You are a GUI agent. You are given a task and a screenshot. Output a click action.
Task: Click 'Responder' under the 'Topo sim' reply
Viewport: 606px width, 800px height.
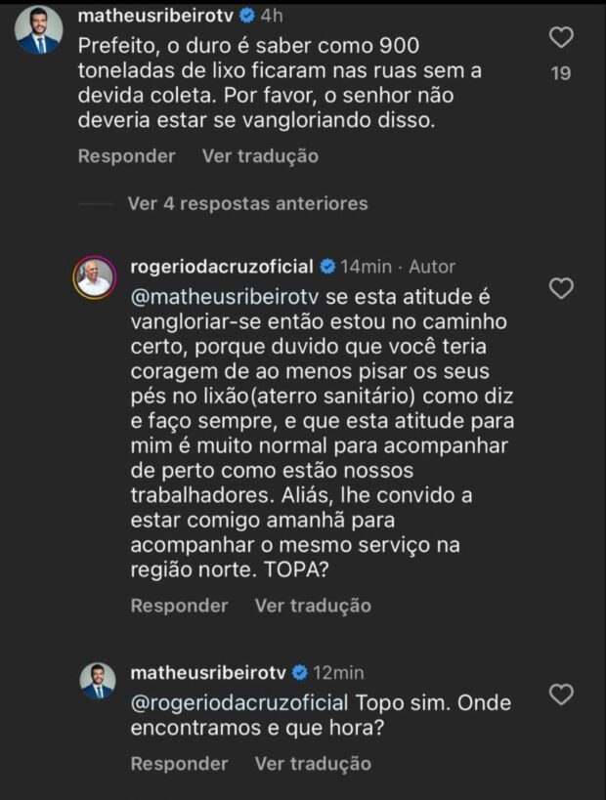[x=179, y=764]
